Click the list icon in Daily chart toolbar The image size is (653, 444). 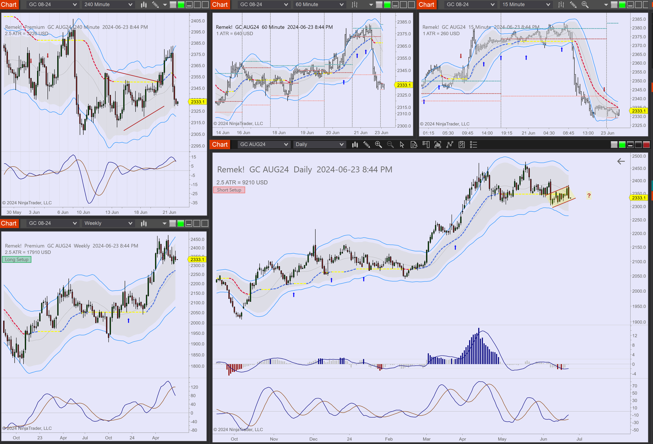474,144
